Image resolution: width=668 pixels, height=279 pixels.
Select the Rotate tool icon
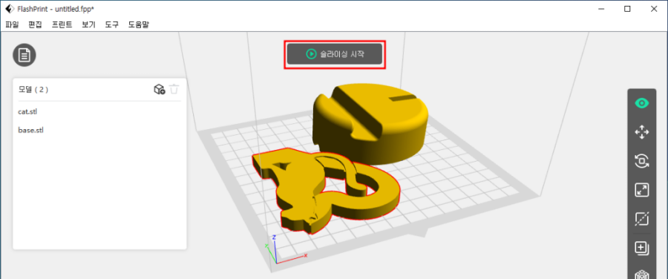(x=641, y=161)
